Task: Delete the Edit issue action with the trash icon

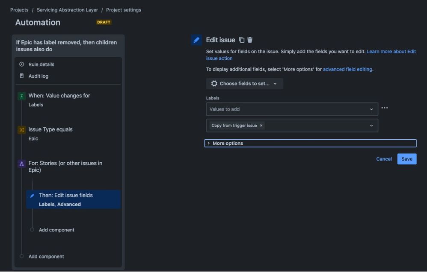Action: pyautogui.click(x=250, y=39)
